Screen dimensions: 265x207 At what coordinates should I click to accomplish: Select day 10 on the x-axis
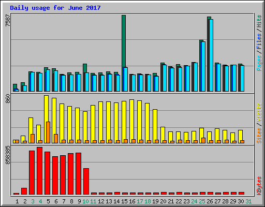pyautogui.click(x=85, y=201)
